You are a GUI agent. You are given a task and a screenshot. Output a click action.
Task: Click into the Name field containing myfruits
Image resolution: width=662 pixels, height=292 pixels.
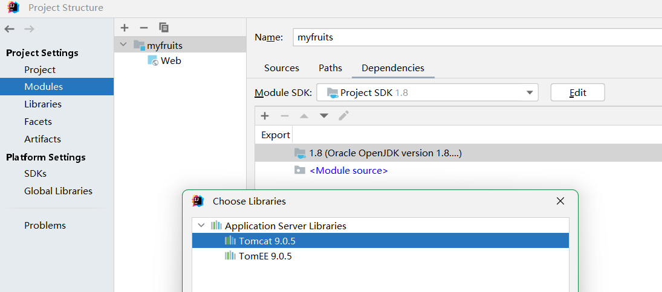click(x=477, y=37)
